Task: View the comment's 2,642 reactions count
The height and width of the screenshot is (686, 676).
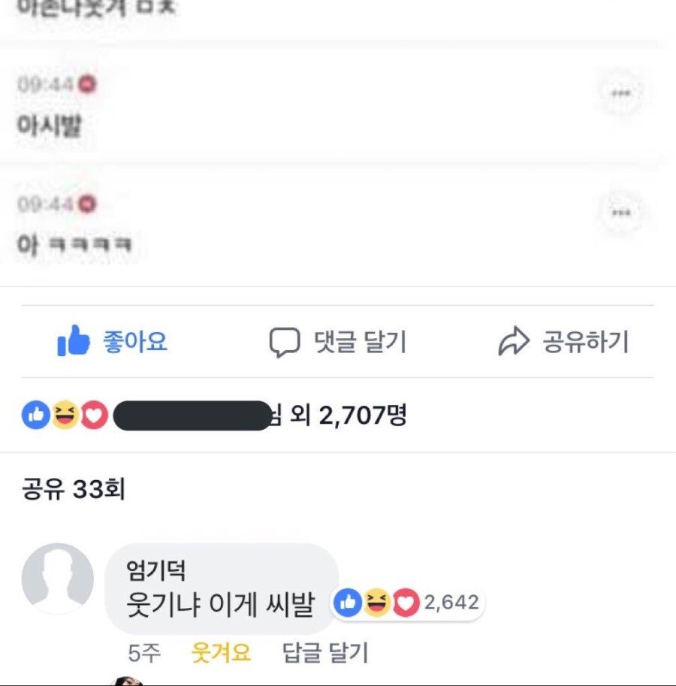Action: coord(451,602)
